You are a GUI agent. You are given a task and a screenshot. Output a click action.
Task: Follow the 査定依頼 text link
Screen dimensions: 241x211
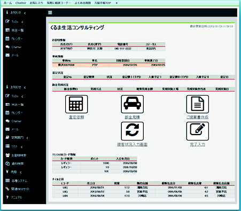coord(76,117)
